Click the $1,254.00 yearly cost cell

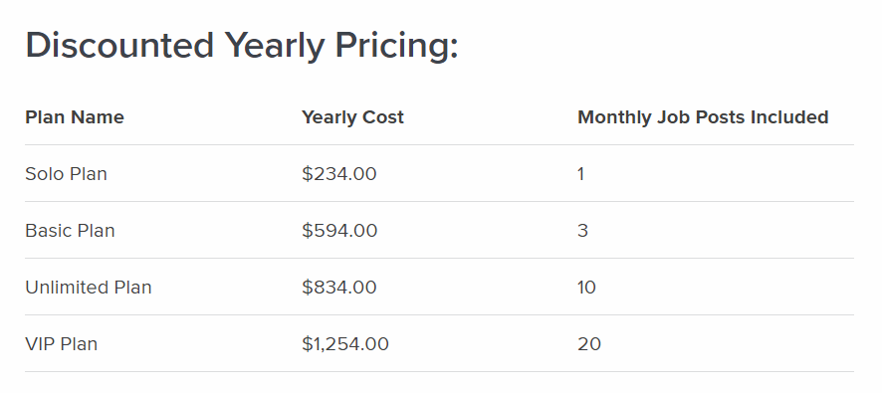[345, 344]
